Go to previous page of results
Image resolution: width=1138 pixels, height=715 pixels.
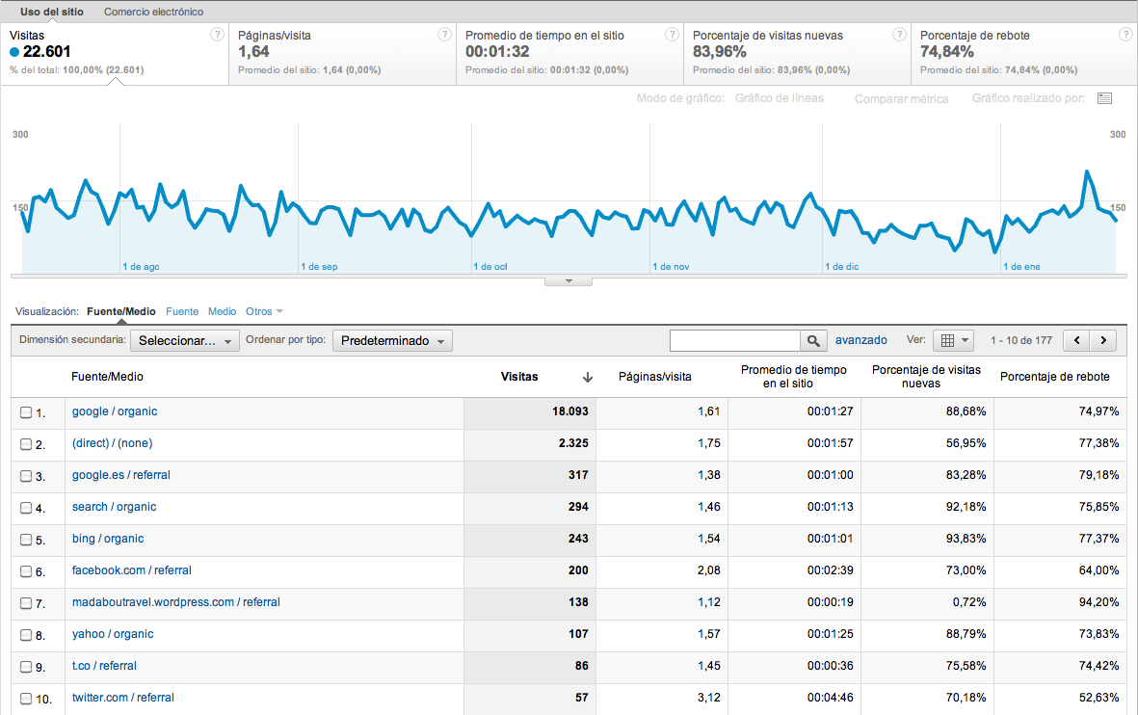(x=1077, y=340)
